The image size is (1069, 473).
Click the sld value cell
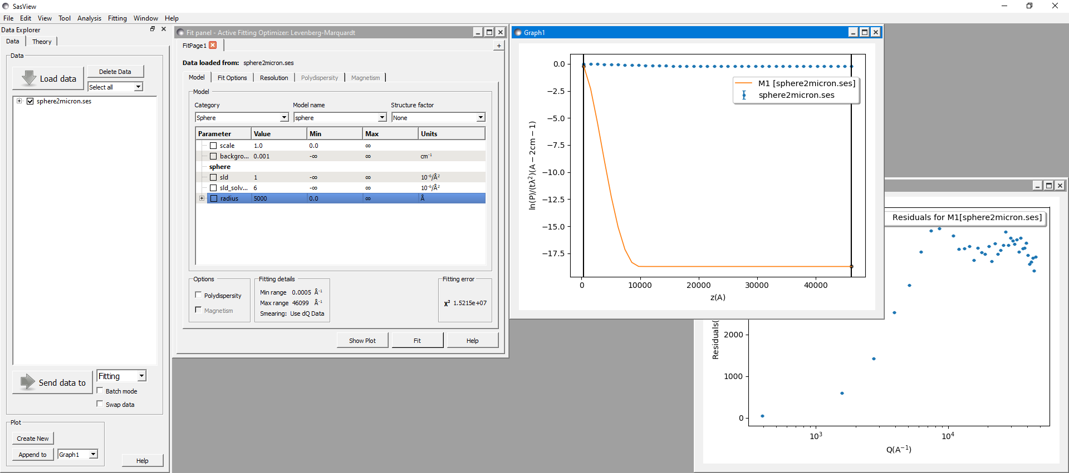278,177
